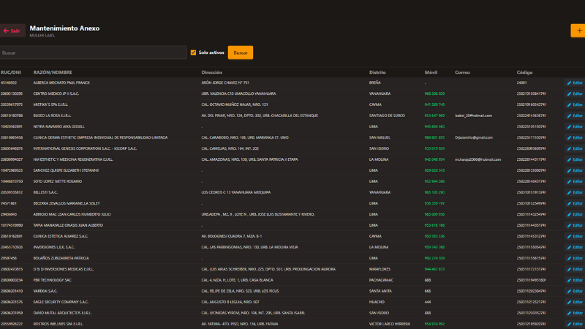Click the Buscar search text field
The image size is (585, 329).
point(93,53)
